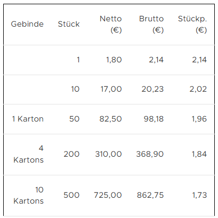Click the quantity 50 cell

coord(74,119)
